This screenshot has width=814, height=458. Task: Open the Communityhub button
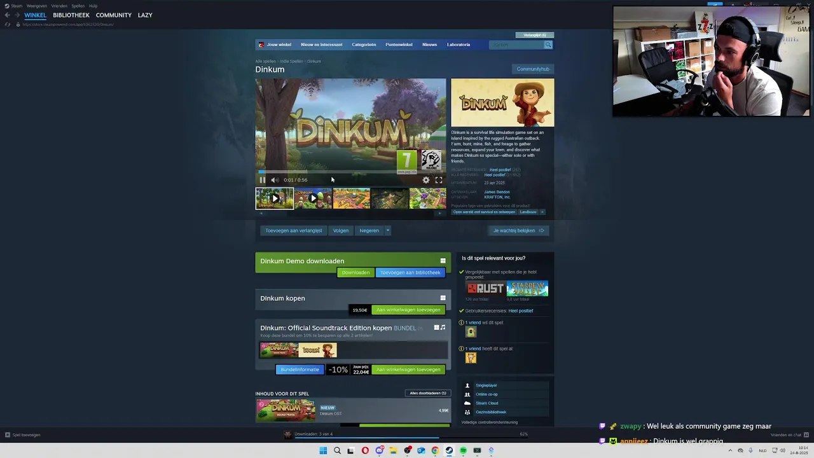[x=533, y=69]
